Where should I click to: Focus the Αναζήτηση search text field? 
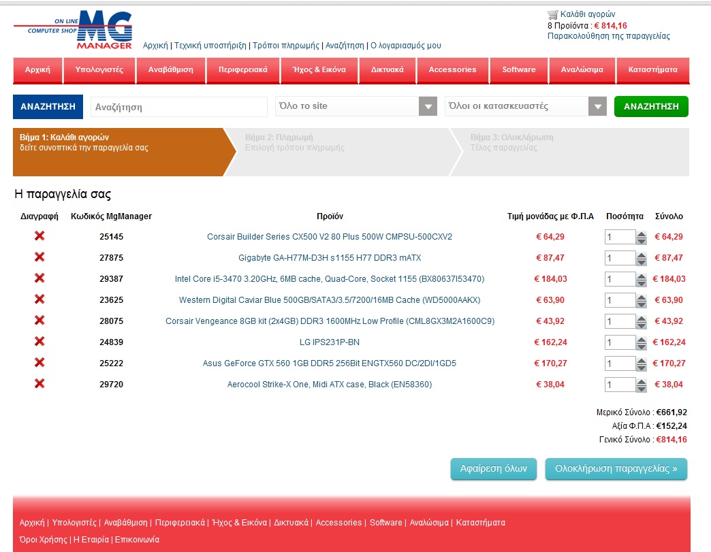[179, 107]
